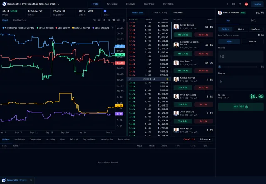Toggle Alexandria Ocasio-Cortez series in chart legend

(18, 28)
